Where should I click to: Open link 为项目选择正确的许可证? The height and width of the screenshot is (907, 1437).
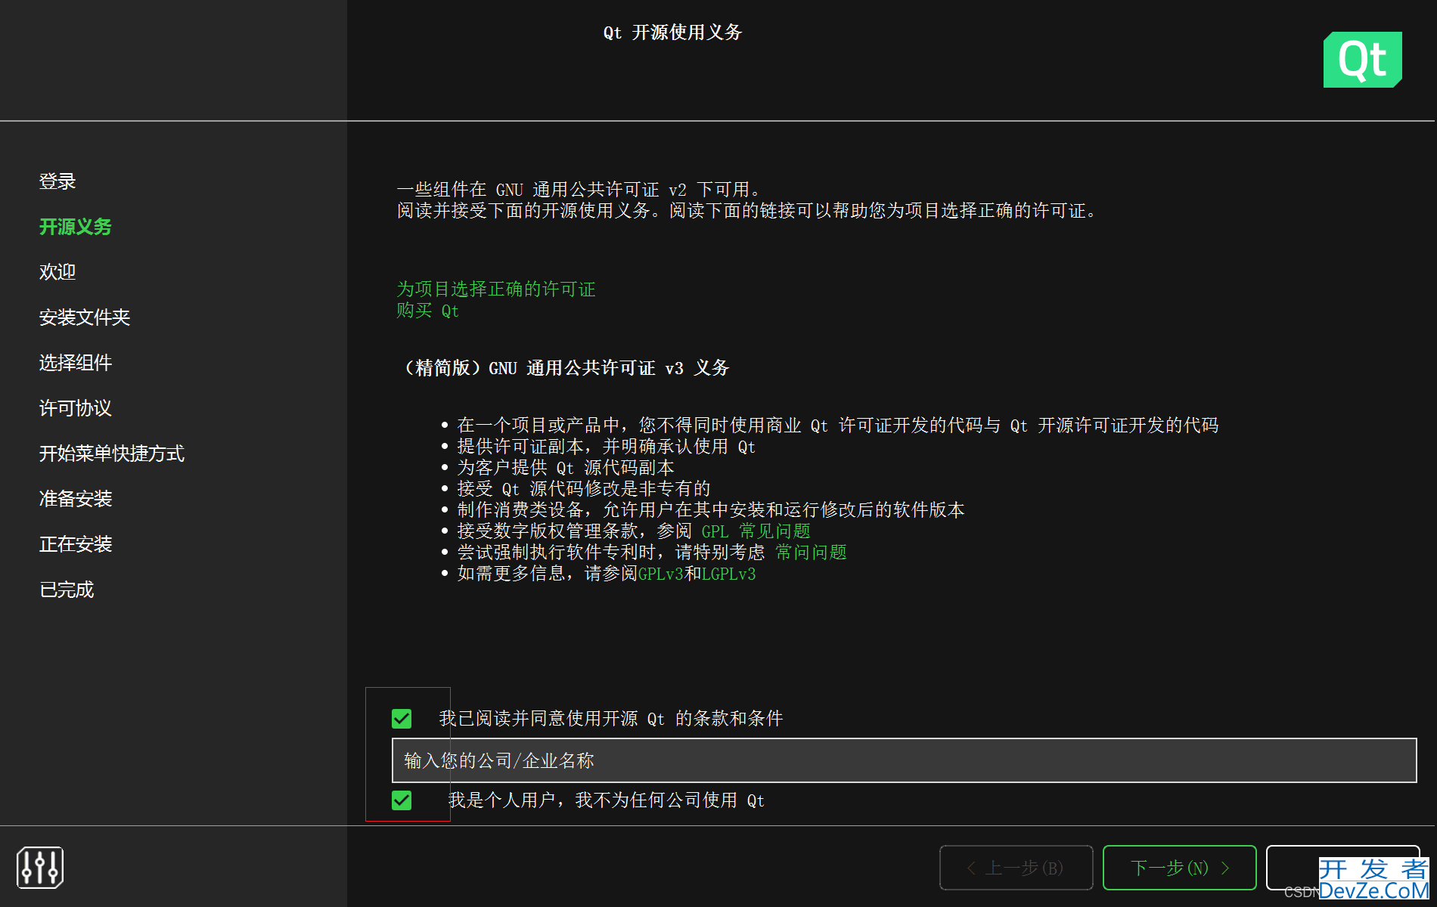tap(496, 289)
